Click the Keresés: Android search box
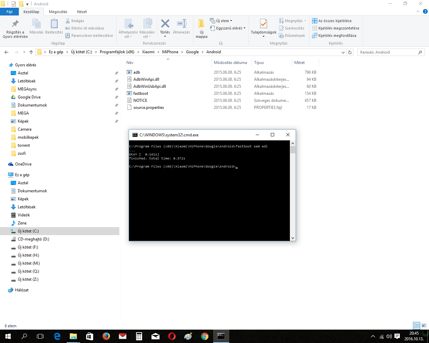429x343 pixels. [391, 52]
